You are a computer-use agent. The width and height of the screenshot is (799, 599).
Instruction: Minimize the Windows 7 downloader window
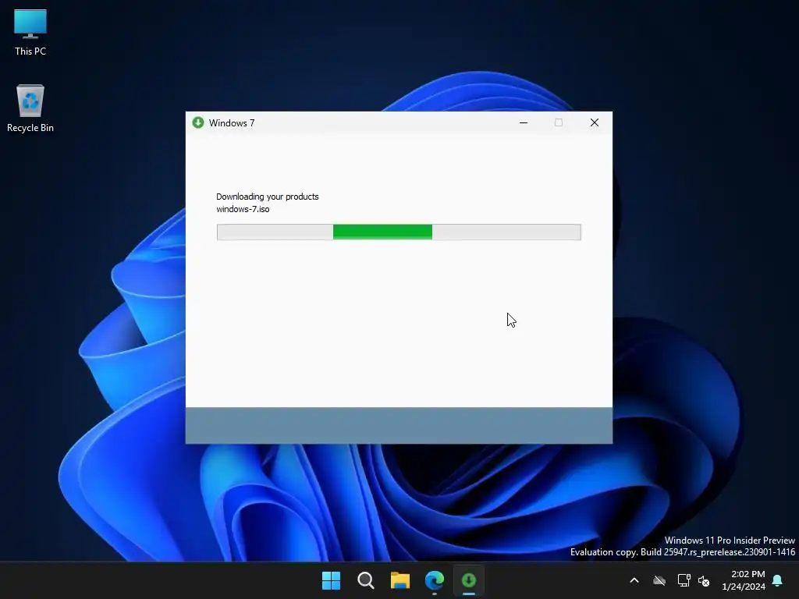tap(524, 122)
